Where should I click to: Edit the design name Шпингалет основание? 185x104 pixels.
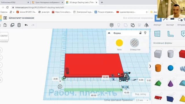[x=21, y=18]
